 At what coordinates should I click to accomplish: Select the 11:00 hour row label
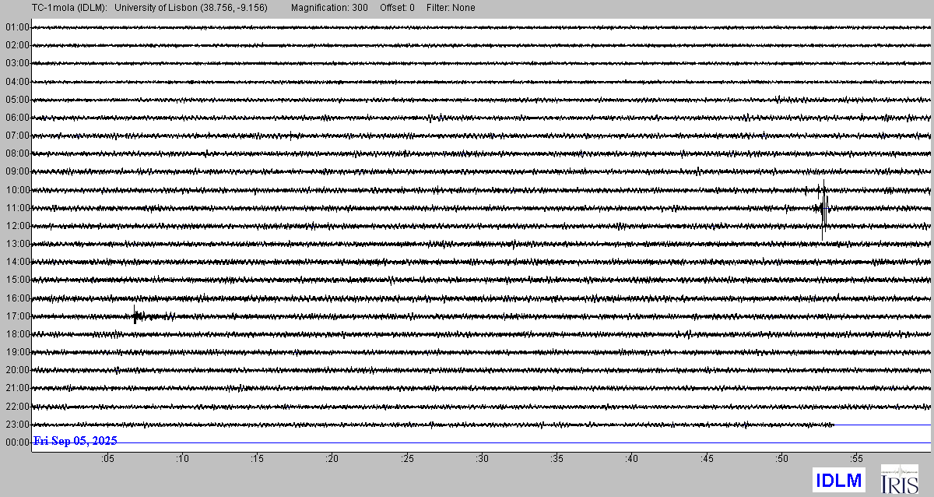pos(17,208)
